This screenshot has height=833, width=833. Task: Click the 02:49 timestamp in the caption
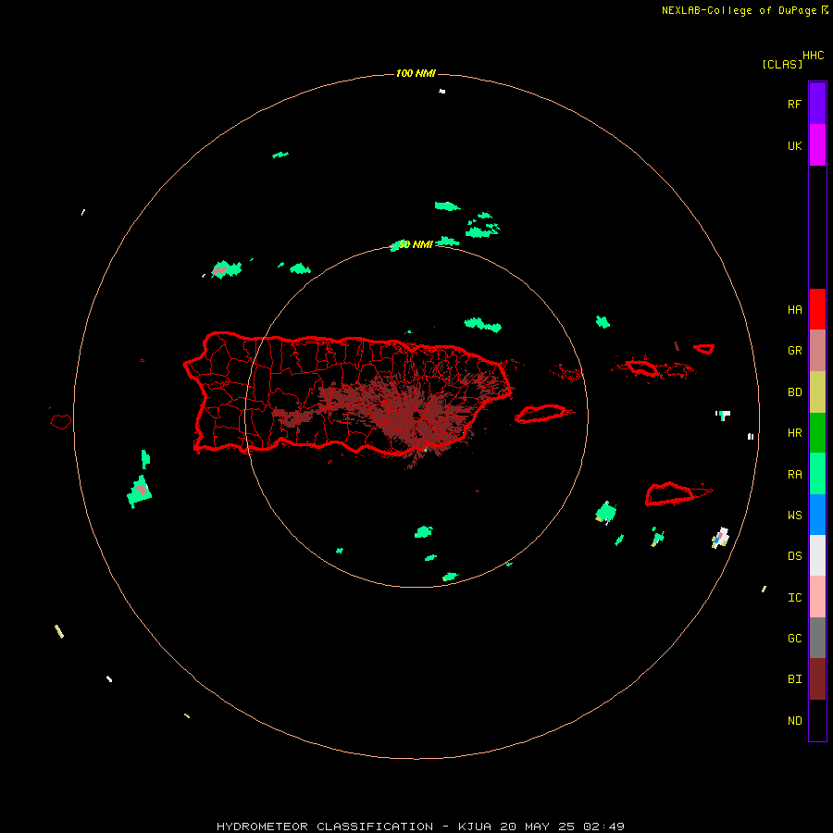pos(603,827)
